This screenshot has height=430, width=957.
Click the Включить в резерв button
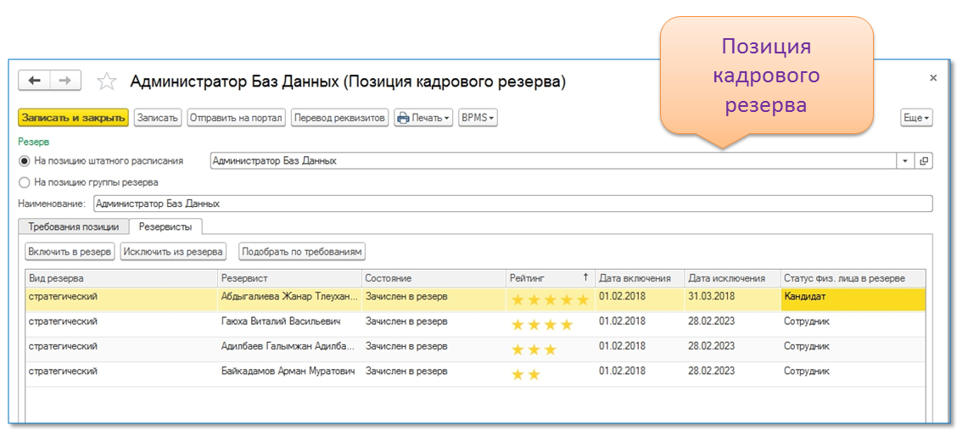(70, 251)
